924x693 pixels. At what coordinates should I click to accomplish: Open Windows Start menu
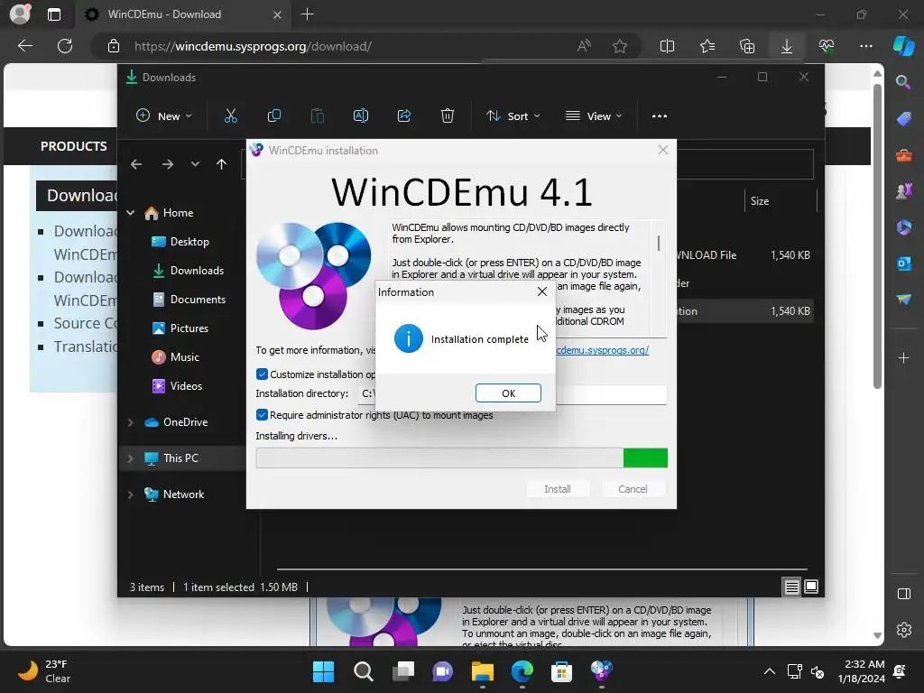323,671
